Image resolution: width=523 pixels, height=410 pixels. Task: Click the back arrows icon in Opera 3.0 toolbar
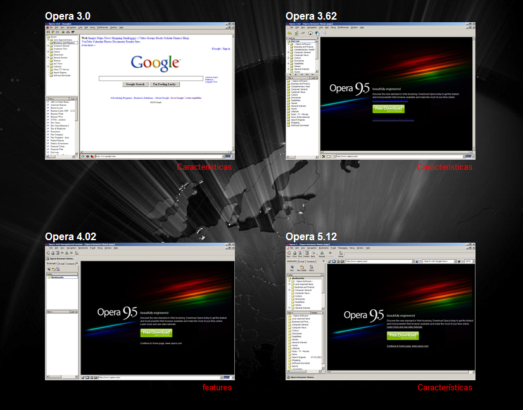click(48, 32)
